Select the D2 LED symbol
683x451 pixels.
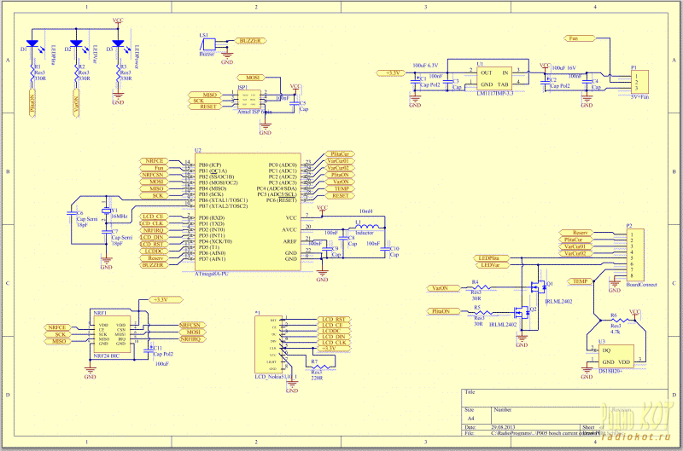pos(76,43)
